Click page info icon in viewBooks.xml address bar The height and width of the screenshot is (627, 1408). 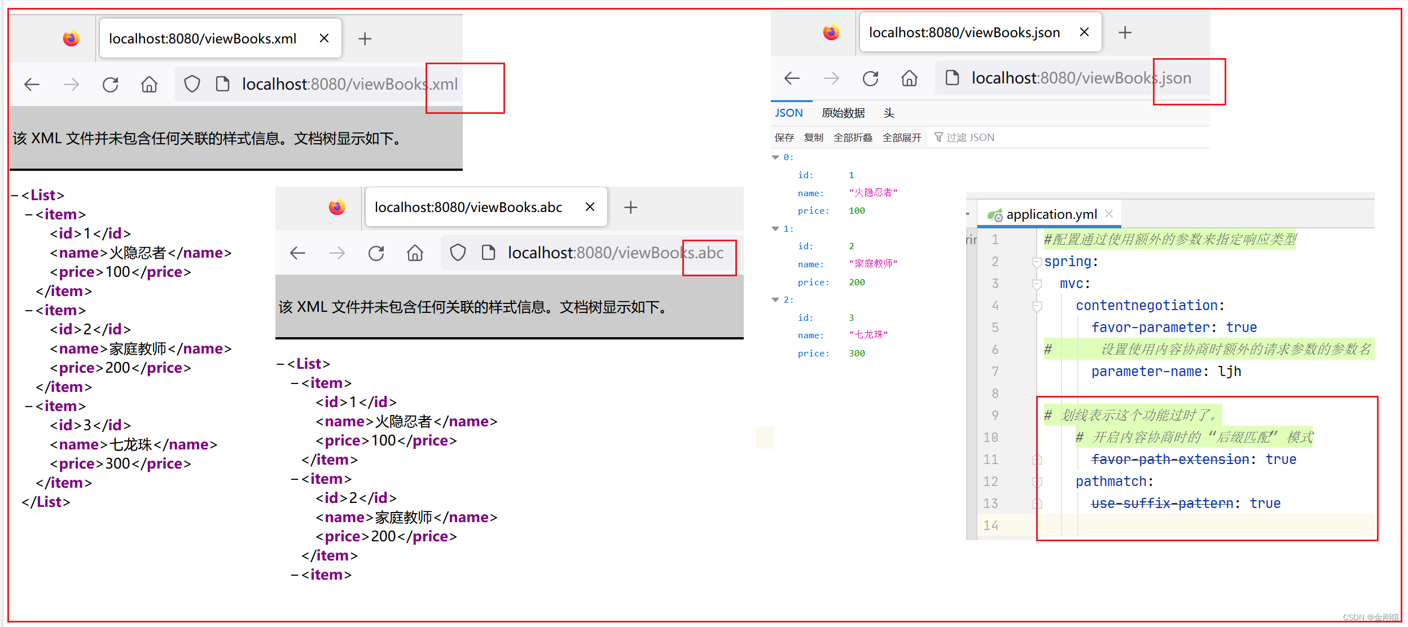[223, 84]
